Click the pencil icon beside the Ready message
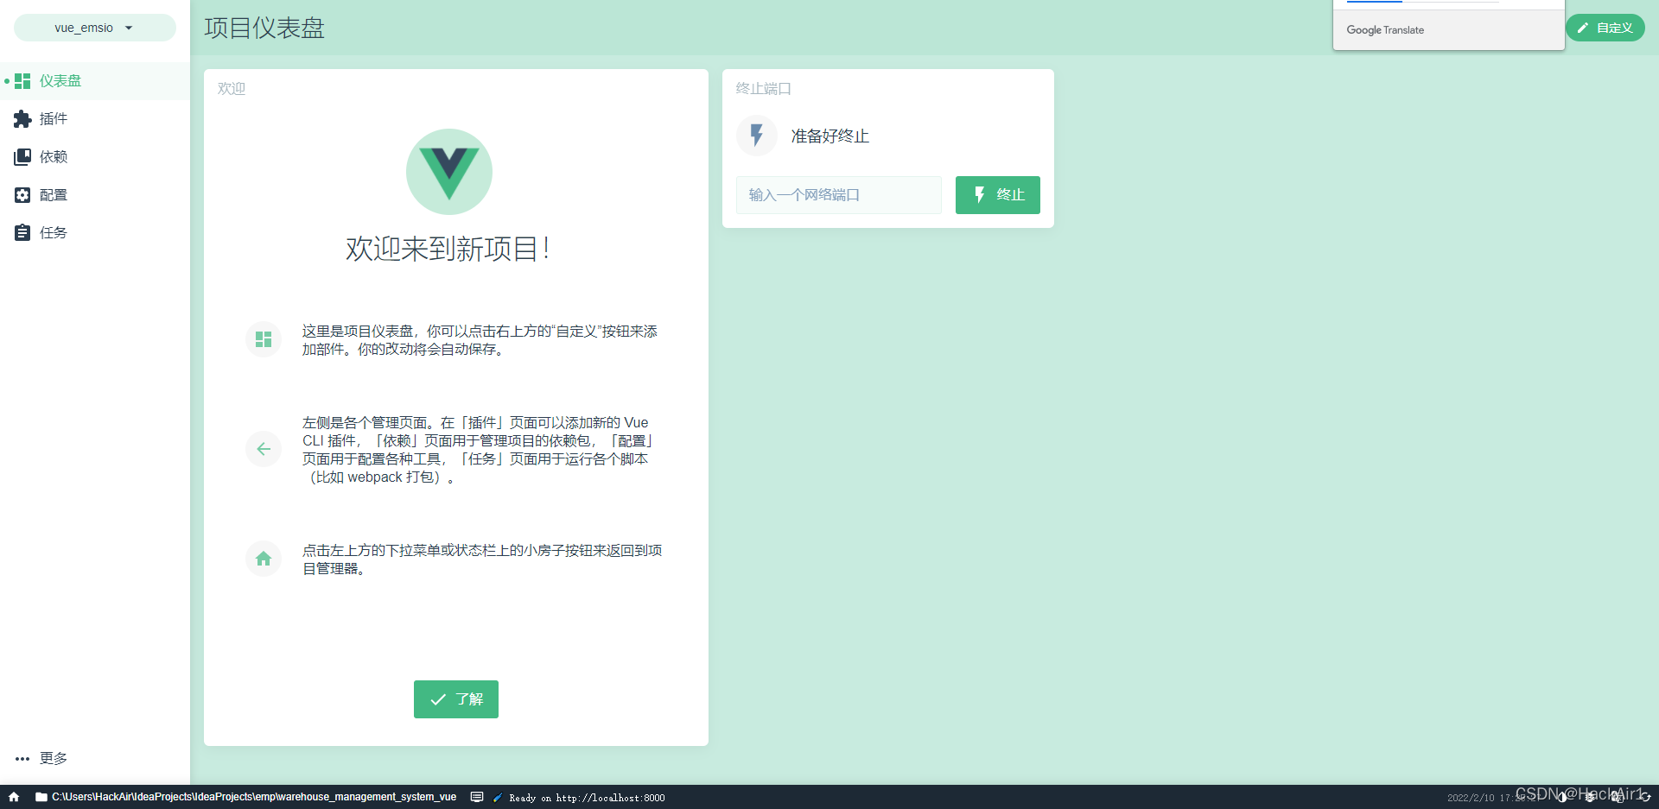 click(498, 798)
